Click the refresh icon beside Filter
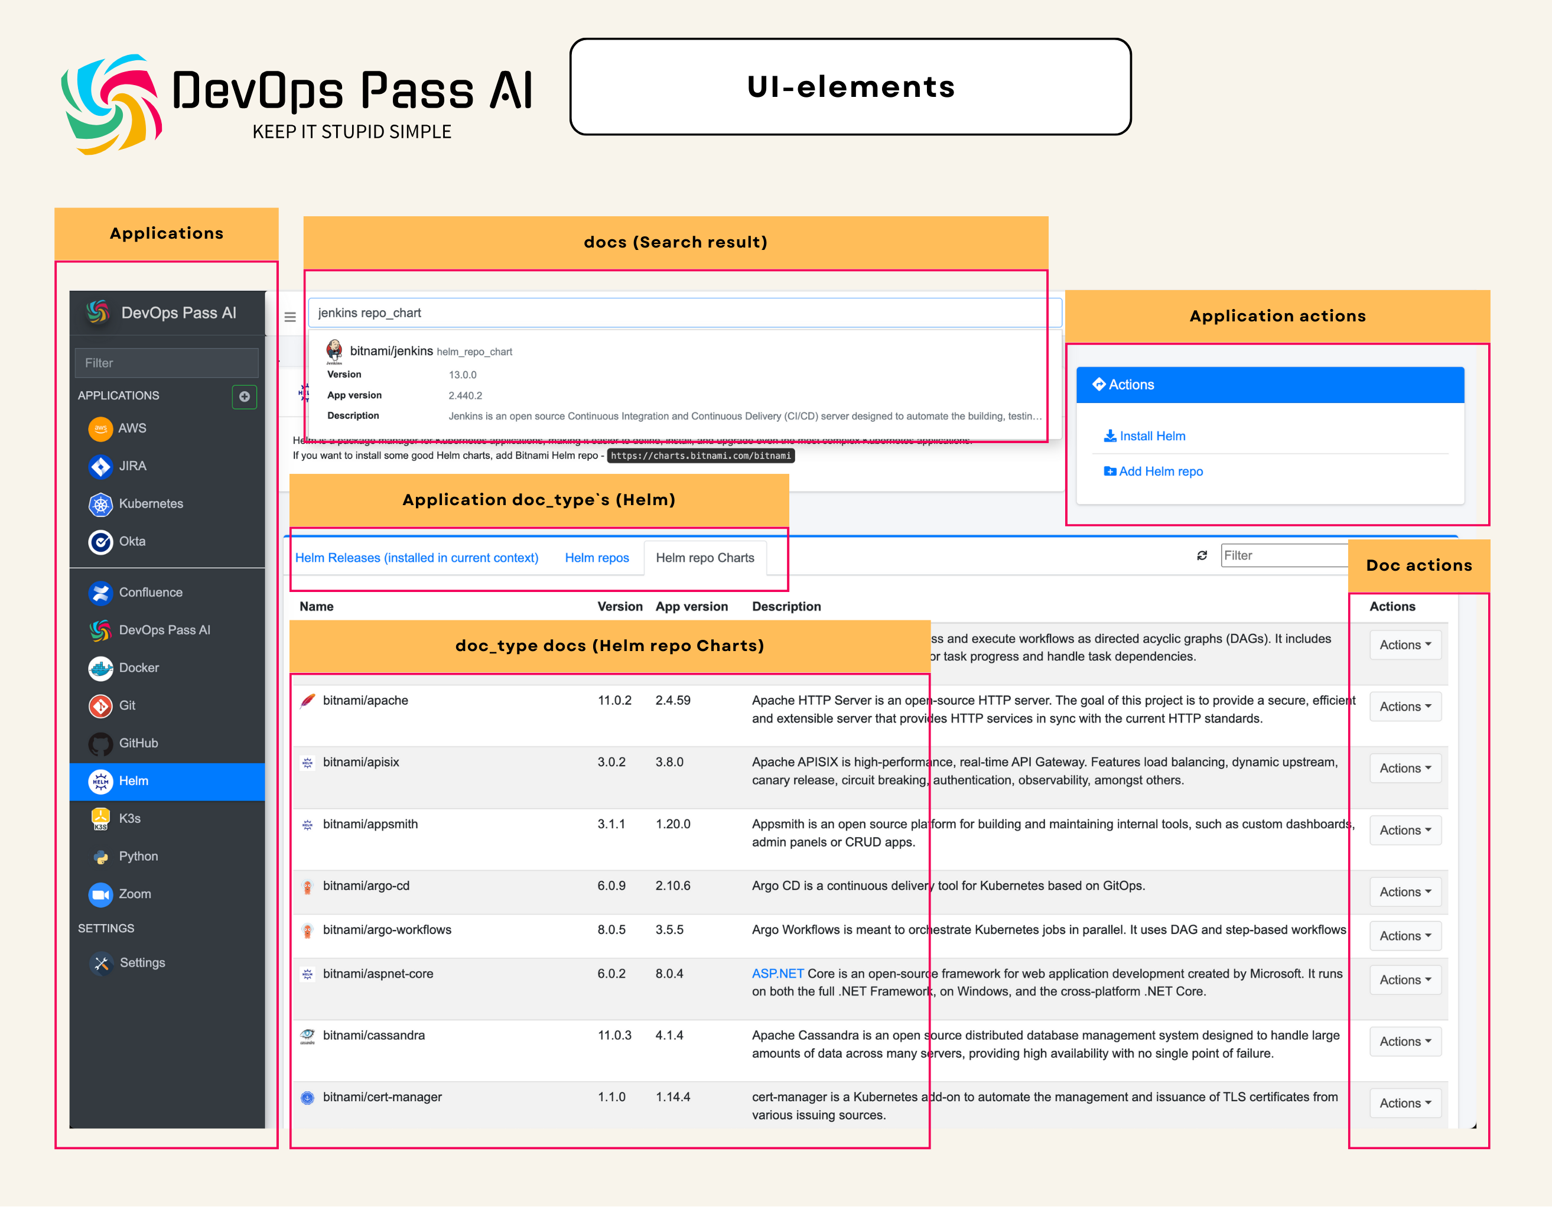Screen dimensions: 1552x1207 click(1202, 556)
